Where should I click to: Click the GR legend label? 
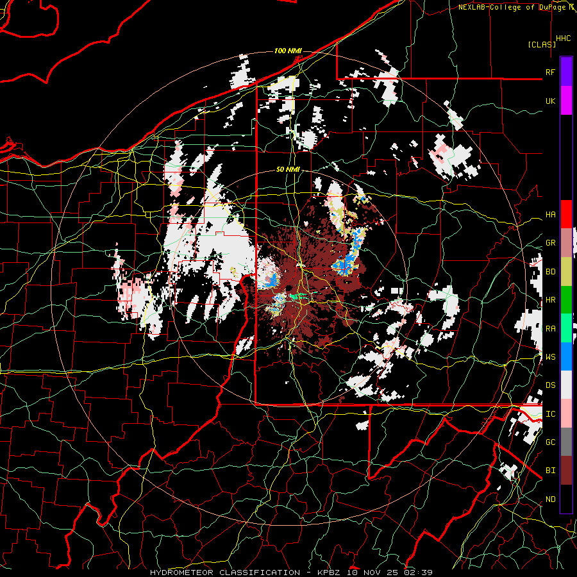click(550, 243)
